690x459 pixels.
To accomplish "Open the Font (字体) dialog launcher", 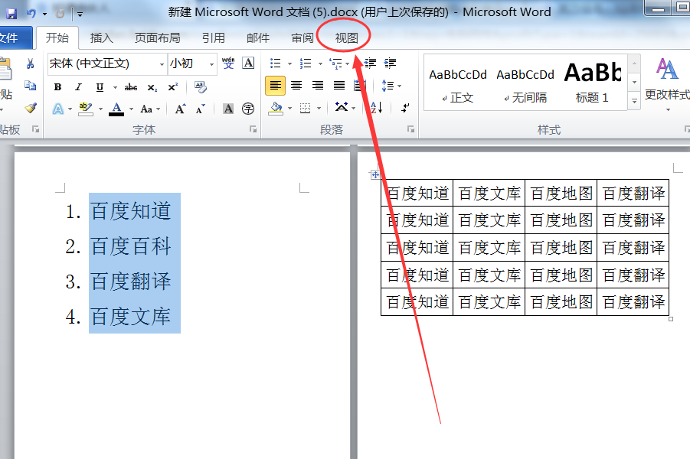I will click(253, 129).
